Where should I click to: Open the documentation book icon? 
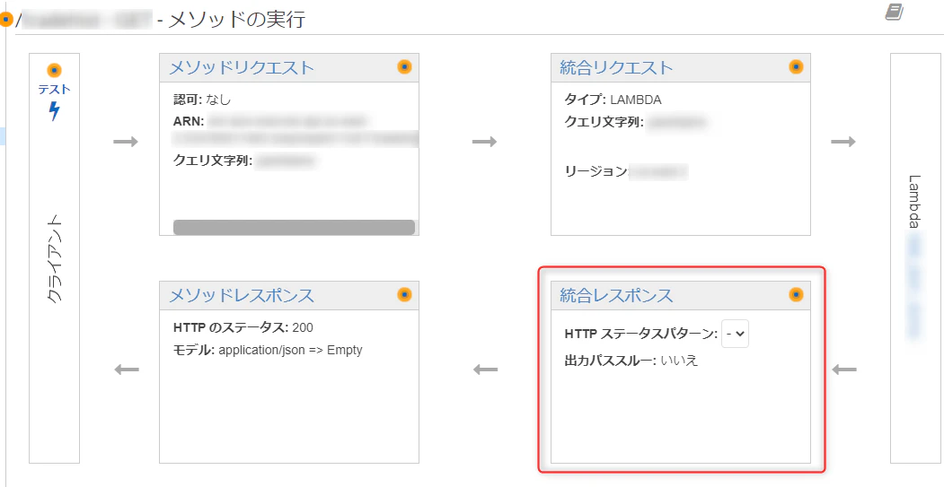(895, 12)
